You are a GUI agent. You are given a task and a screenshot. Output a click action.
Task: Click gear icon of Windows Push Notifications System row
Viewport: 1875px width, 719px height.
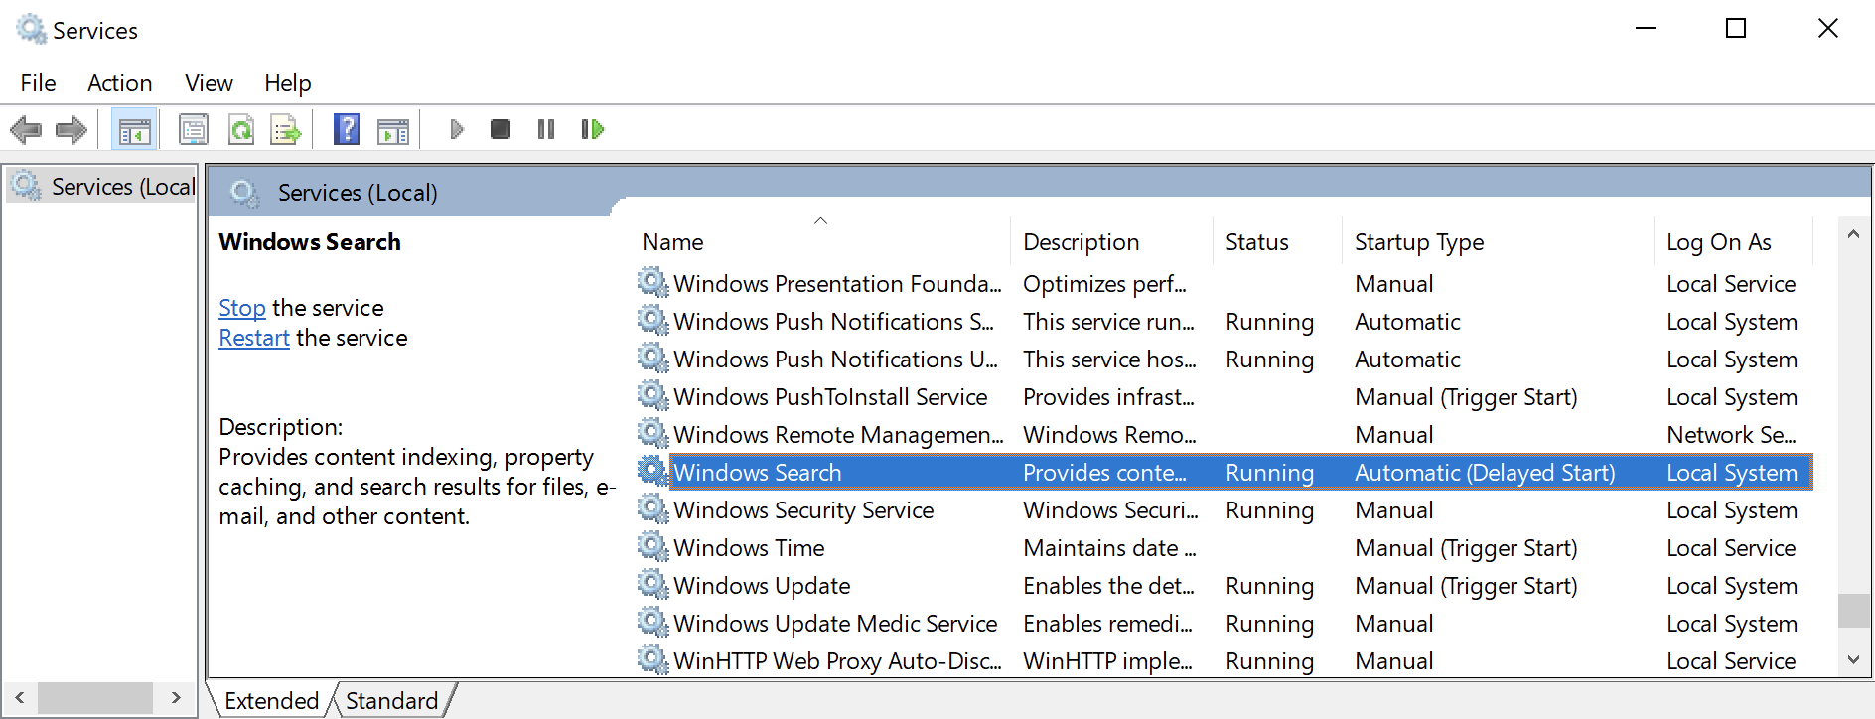coord(652,321)
